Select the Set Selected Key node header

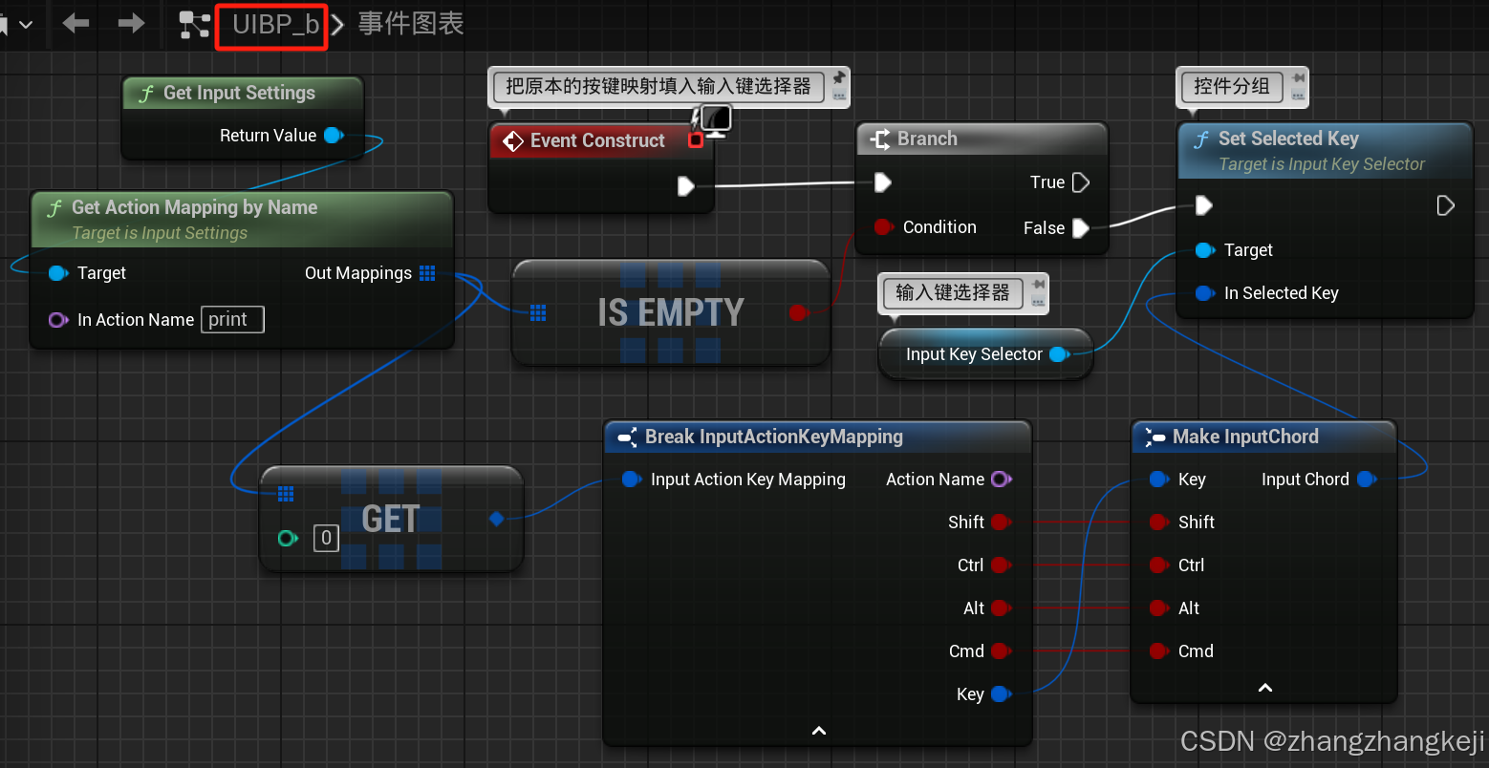click(1325, 150)
